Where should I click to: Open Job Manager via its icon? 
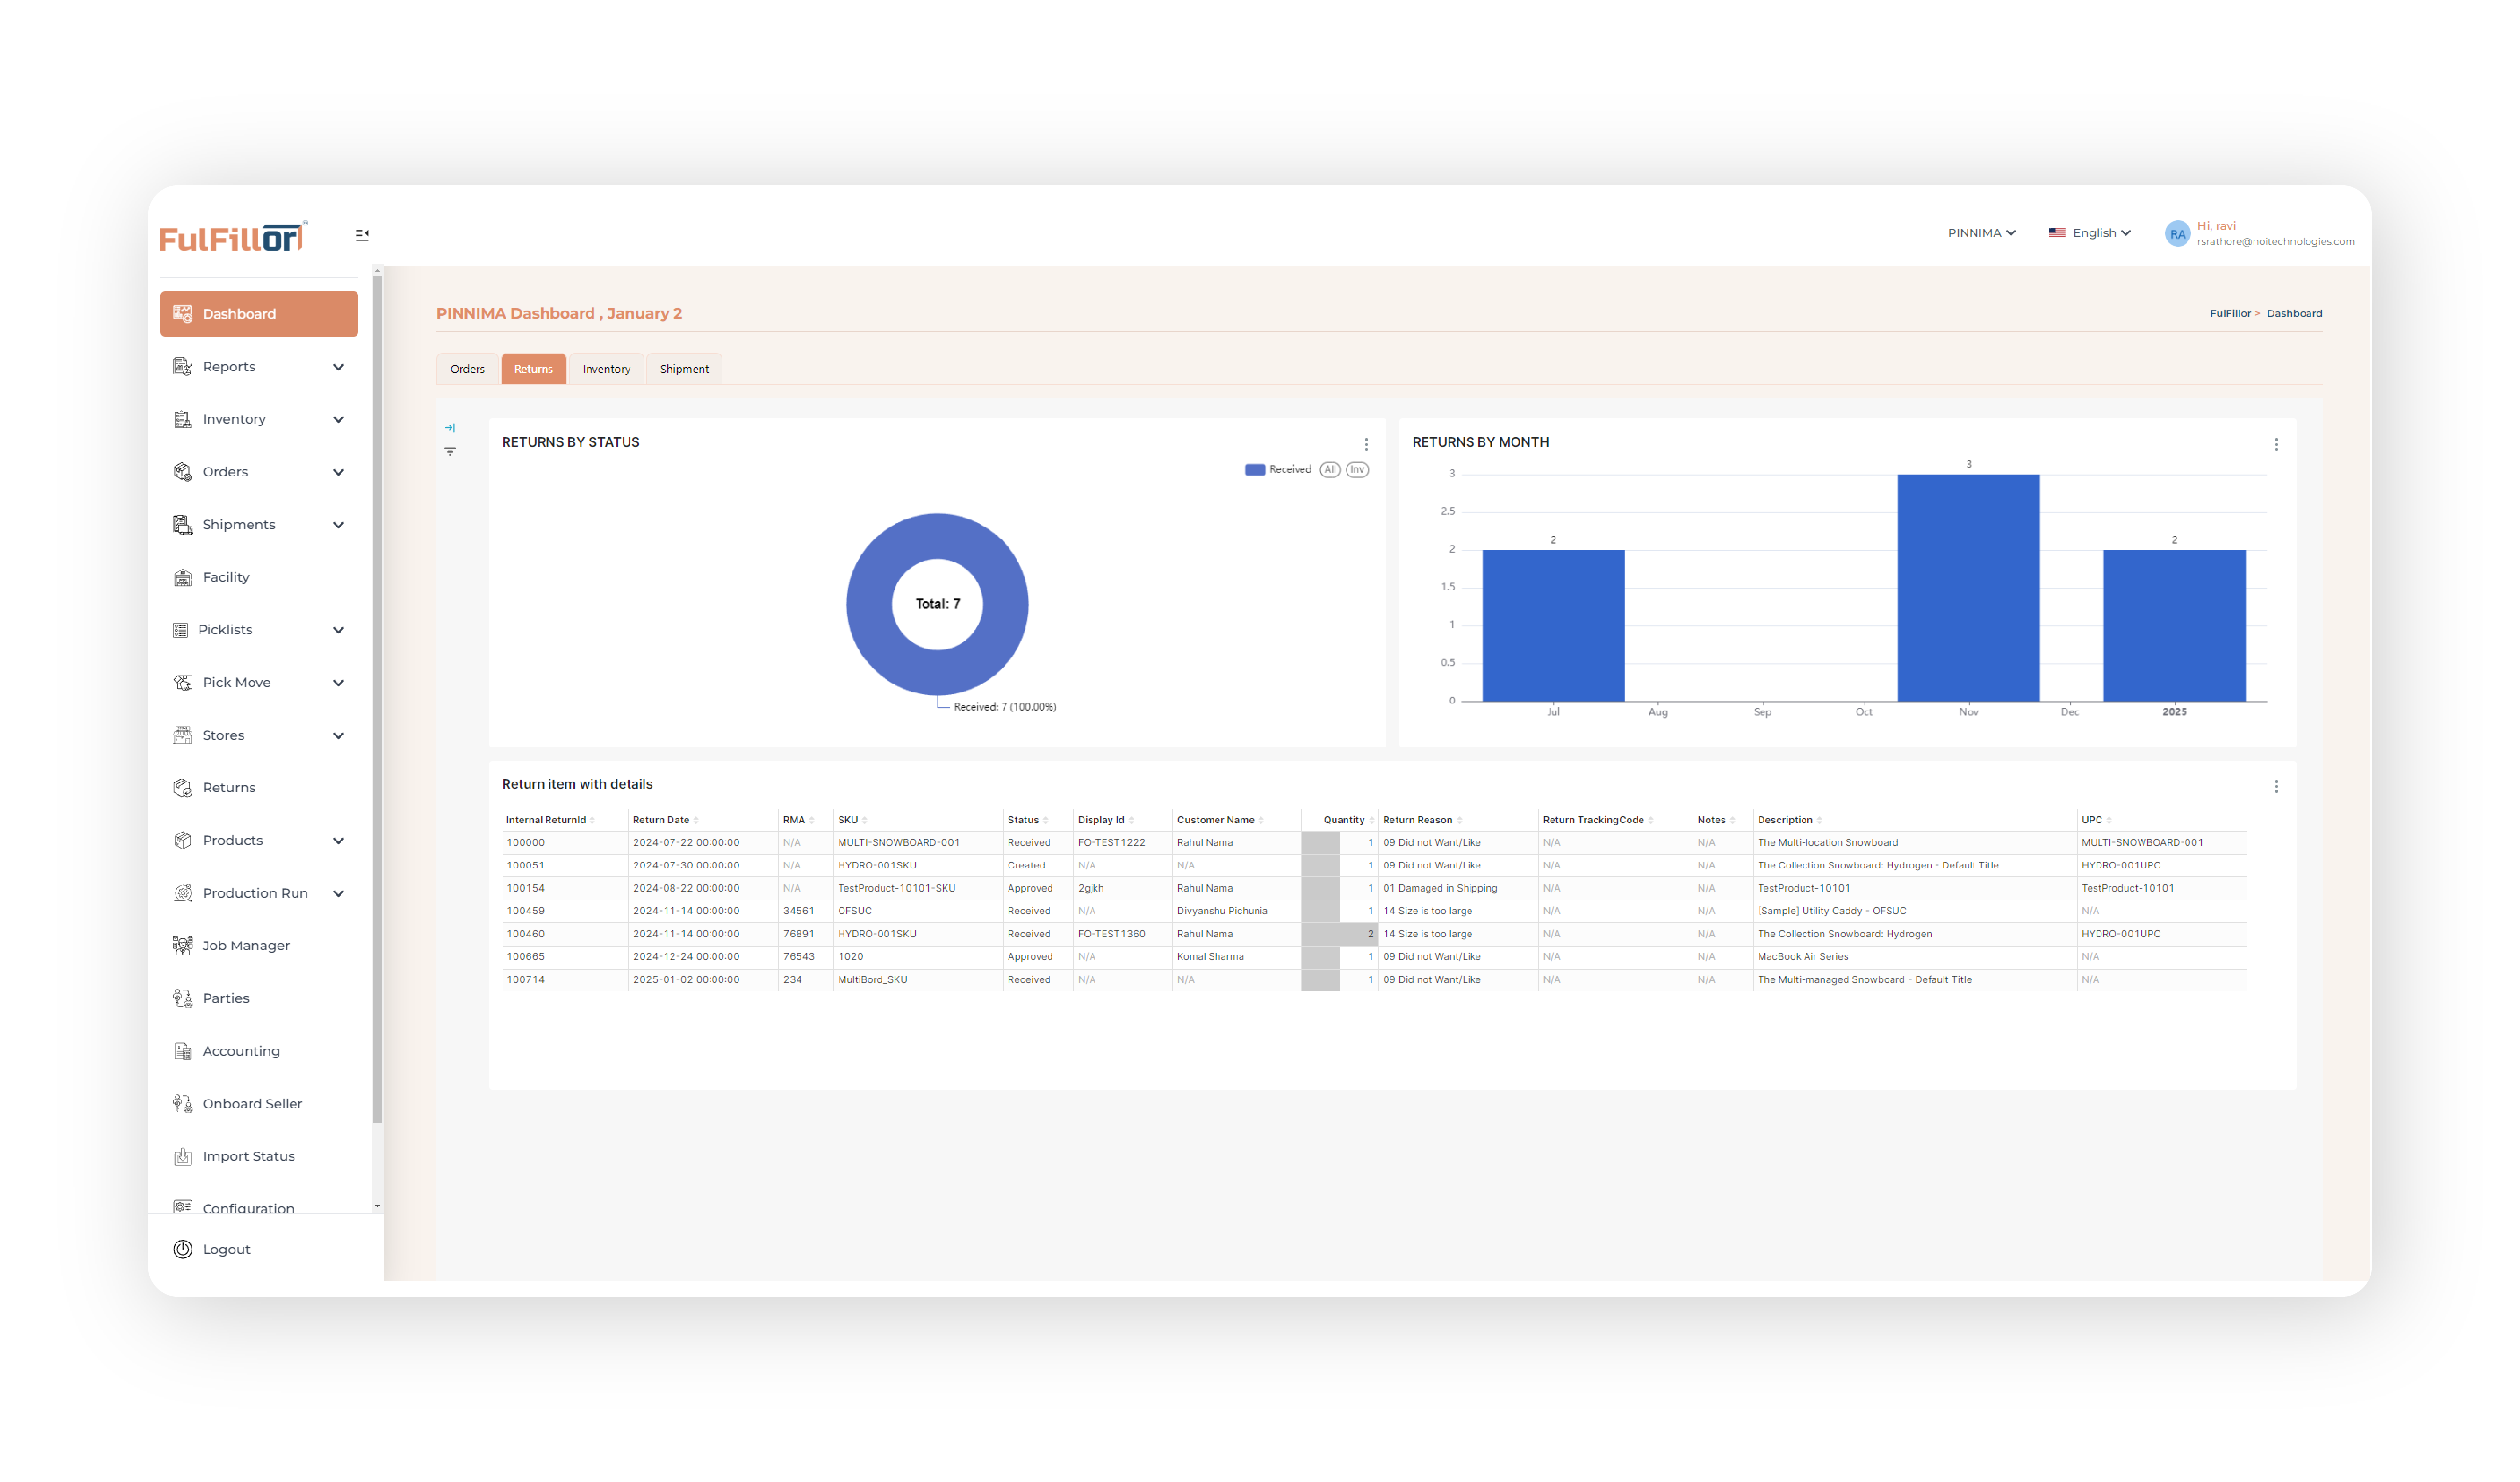(182, 946)
